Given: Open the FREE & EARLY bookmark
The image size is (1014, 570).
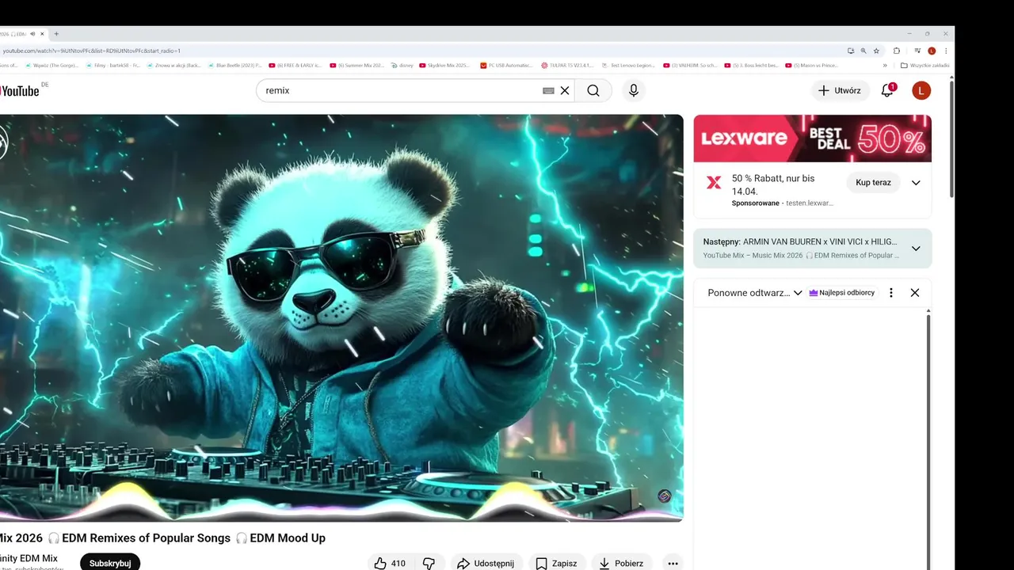Looking at the screenshot, I should (x=295, y=65).
